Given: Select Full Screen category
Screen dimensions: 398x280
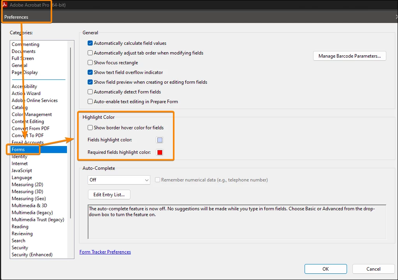Looking at the screenshot, I should (23, 58).
